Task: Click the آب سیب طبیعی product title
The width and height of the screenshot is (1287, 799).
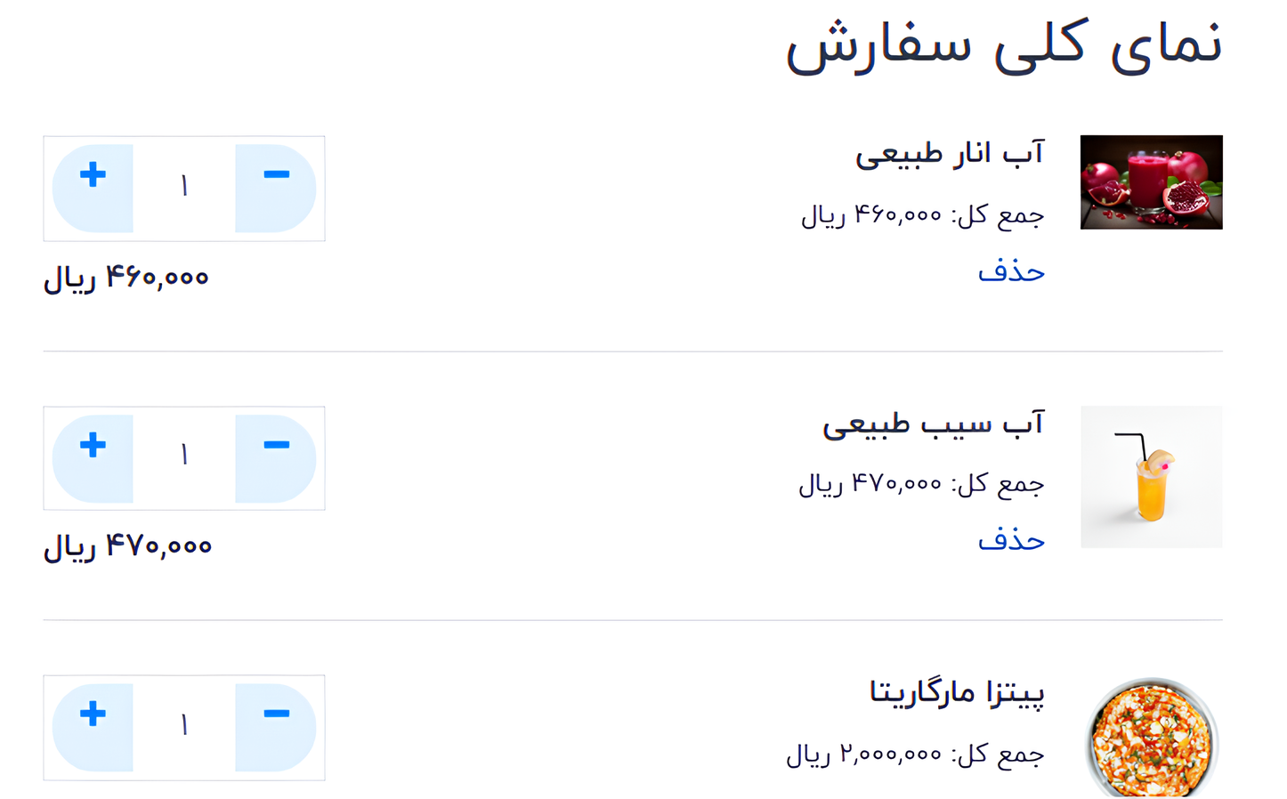Action: click(x=933, y=424)
